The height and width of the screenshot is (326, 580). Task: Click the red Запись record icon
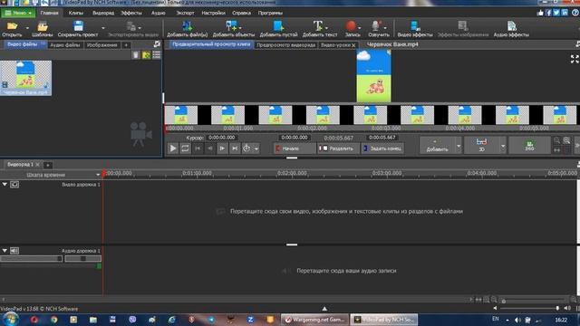tap(351, 26)
